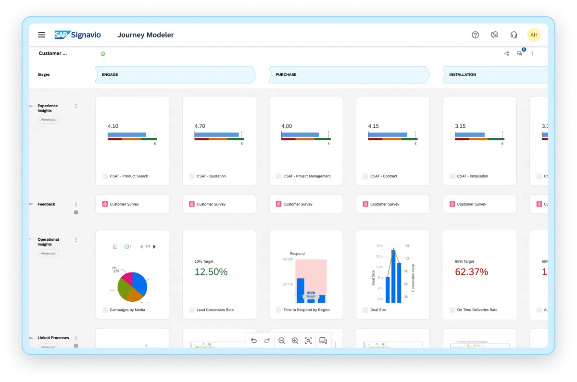Open Customer Survey under CSAT - Contract
Viewport: 577px width, 382px height.
point(393,204)
